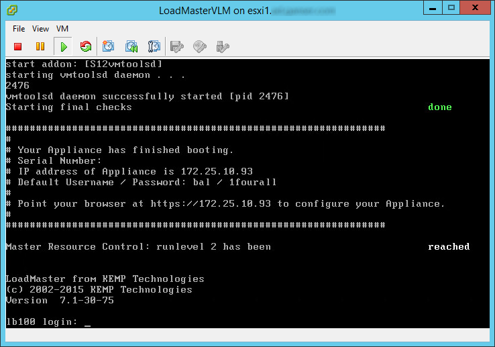
Task: Click the 'Starting final checks' line
Action: pos(69,107)
